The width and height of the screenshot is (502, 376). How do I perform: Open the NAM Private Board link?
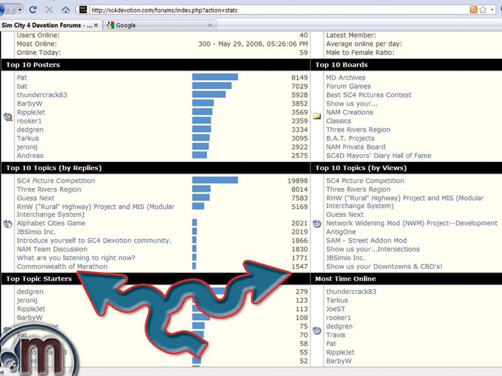click(356, 147)
